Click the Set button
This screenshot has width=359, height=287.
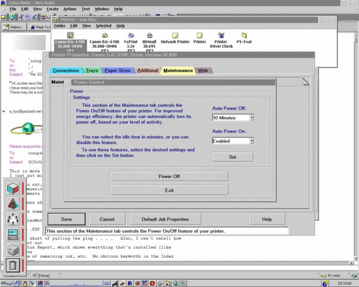tap(233, 157)
